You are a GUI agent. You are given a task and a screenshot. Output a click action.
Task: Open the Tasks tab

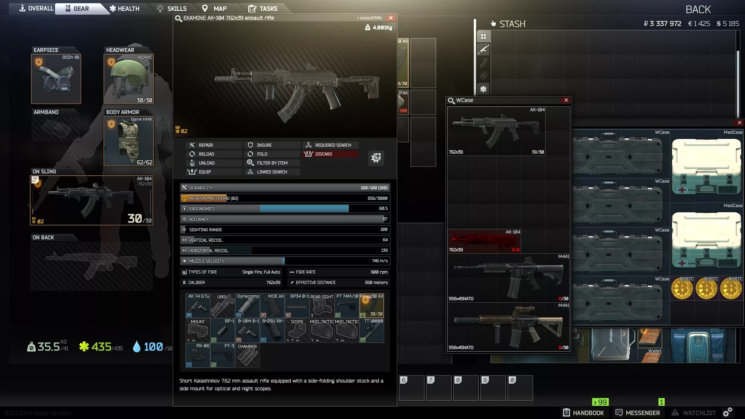[x=263, y=8]
